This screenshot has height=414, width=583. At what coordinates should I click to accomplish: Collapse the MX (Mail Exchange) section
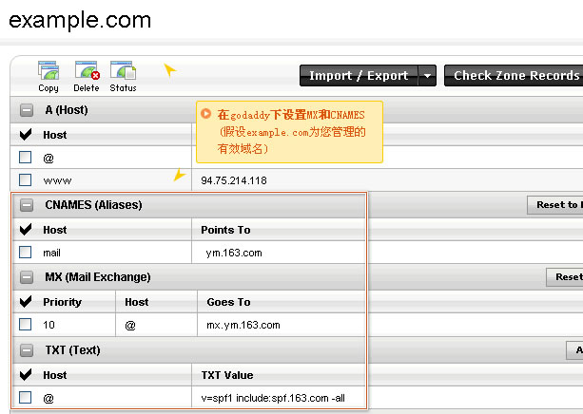pyautogui.click(x=27, y=277)
